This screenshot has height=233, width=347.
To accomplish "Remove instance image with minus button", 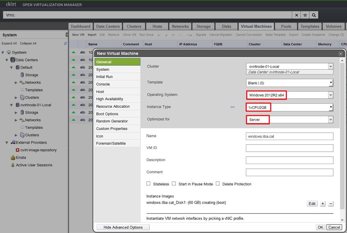I will click(331, 204).
